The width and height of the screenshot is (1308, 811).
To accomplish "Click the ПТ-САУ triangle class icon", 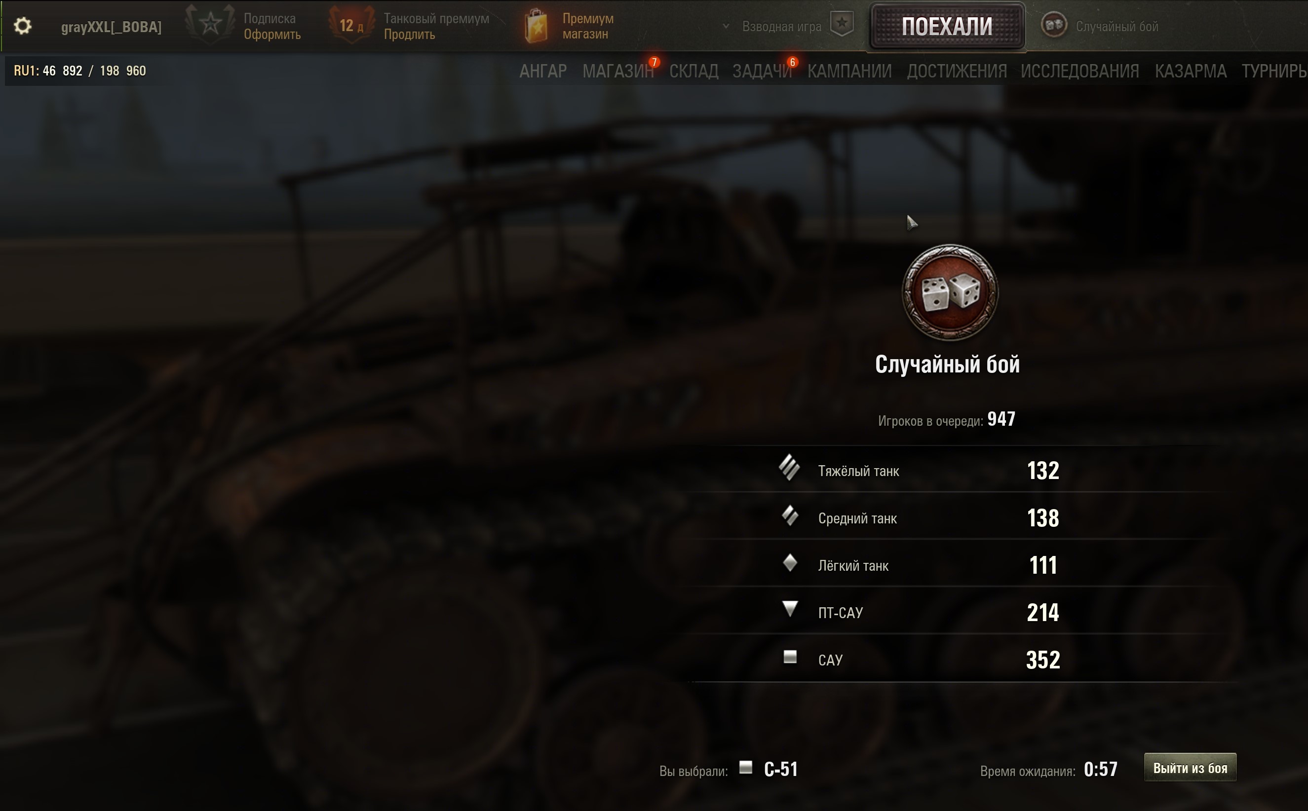I will [790, 609].
